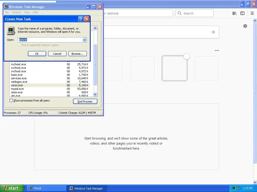
Task: Open the File menu in Task Manager
Action: point(7,12)
